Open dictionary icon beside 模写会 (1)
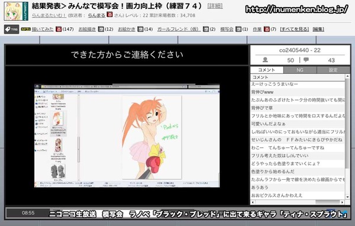Screen dimensions: 355x226 (x=238, y=29)
